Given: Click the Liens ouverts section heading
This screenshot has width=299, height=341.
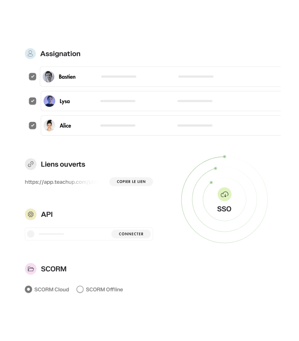Looking at the screenshot, I should tap(63, 164).
